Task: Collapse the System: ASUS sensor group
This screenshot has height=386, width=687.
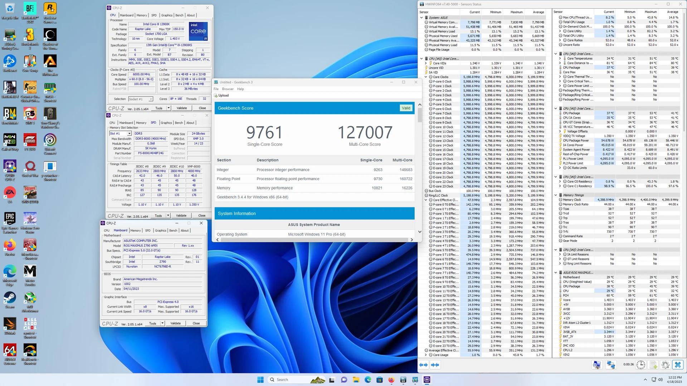Action: coord(421,18)
